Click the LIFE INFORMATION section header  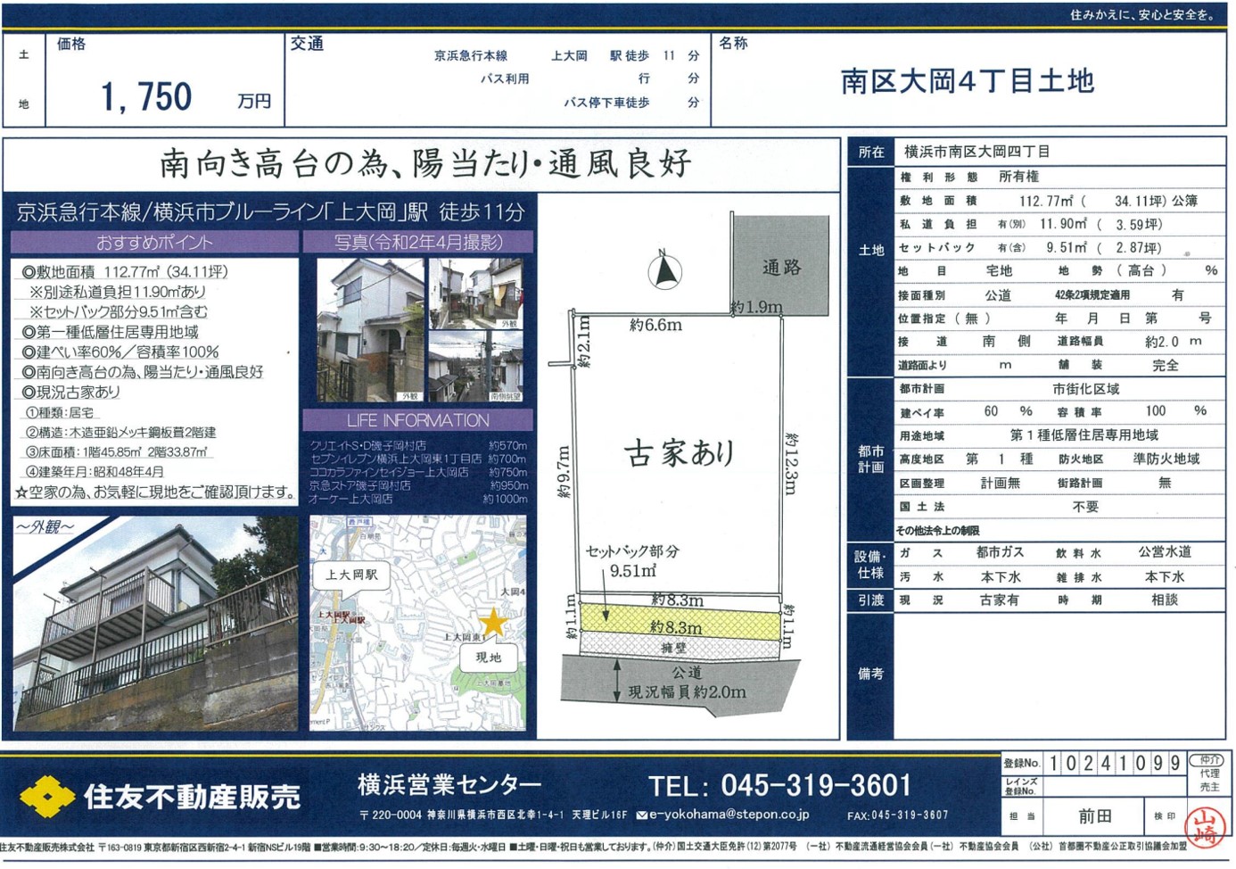click(417, 420)
